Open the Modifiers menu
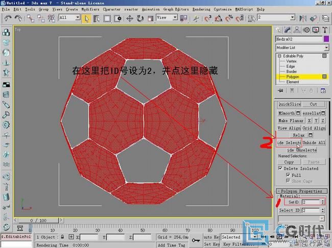Image resolution: width=332 pixels, height=248 pixels. click(90, 9)
